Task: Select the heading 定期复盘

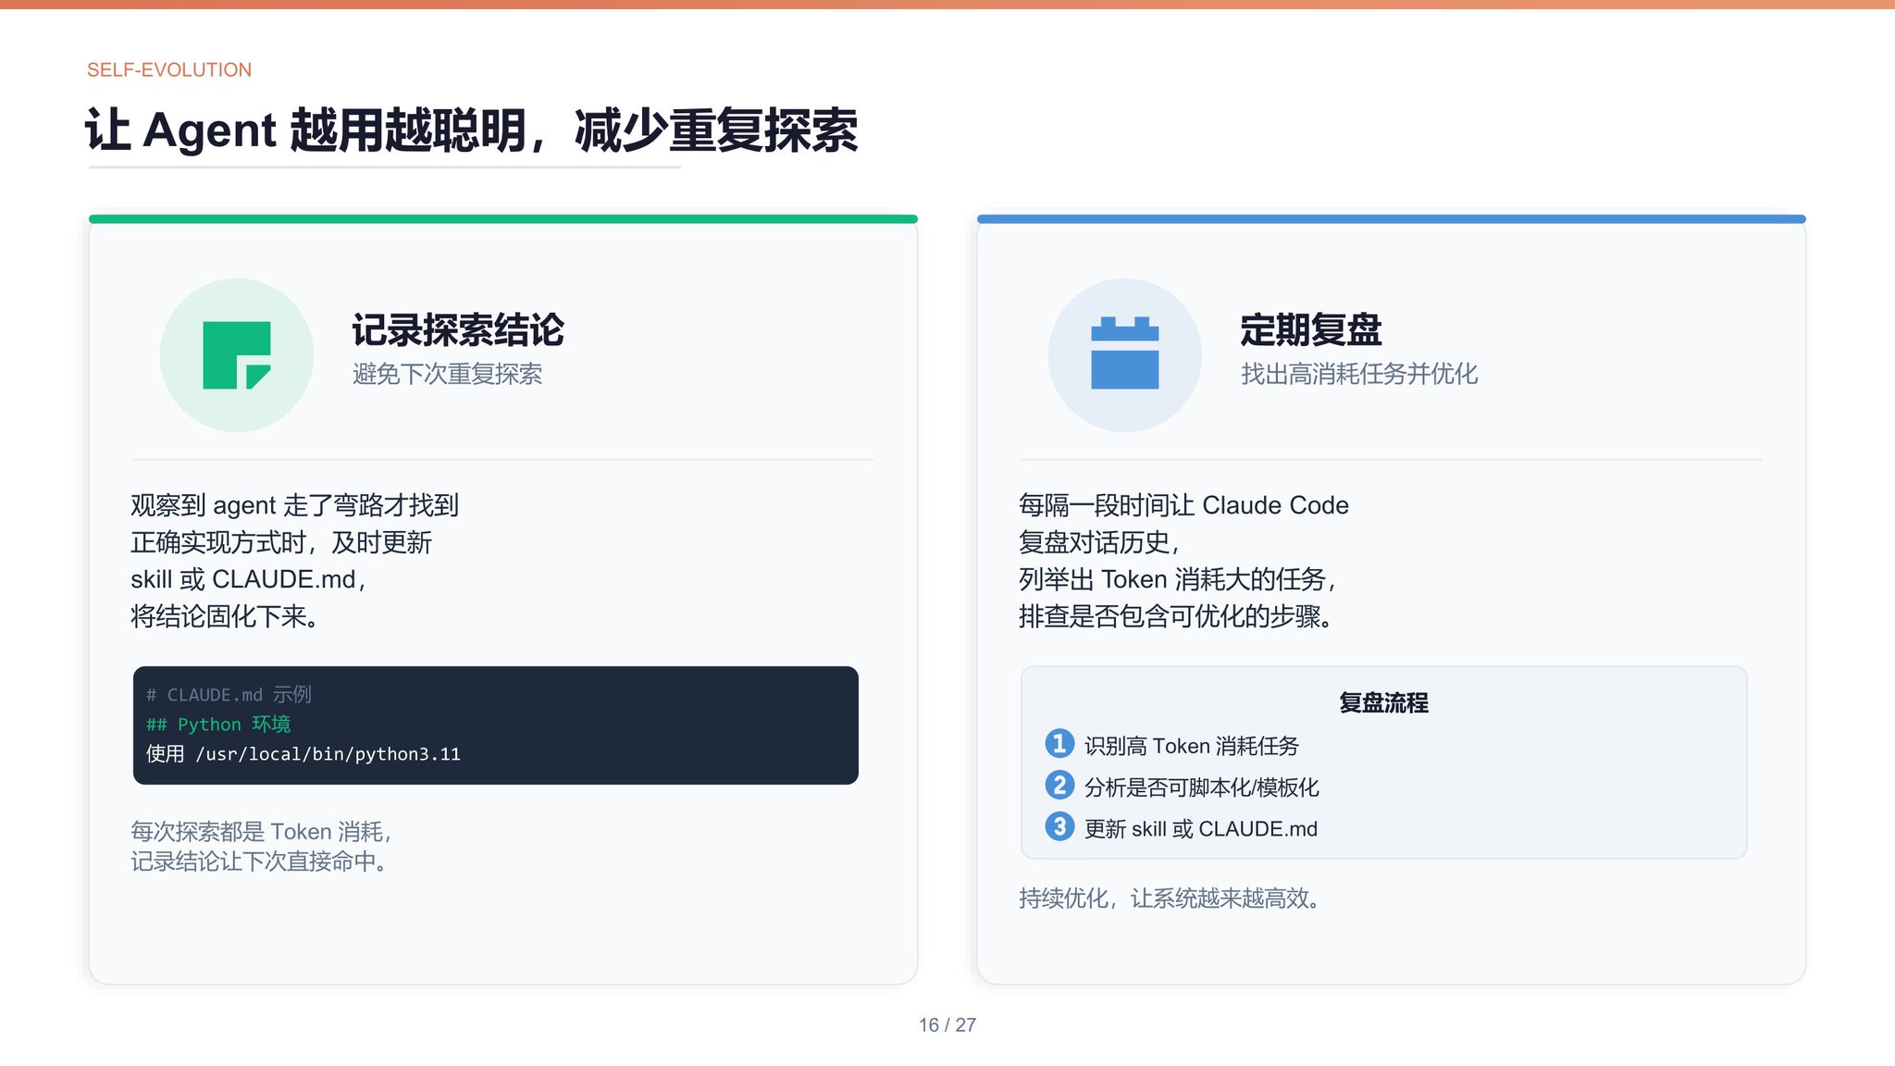Action: [x=1311, y=329]
